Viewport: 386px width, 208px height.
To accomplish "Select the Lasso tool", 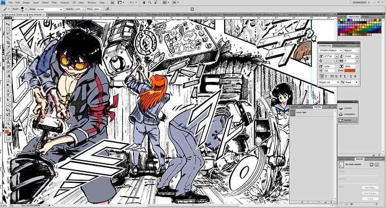I will [8, 33].
